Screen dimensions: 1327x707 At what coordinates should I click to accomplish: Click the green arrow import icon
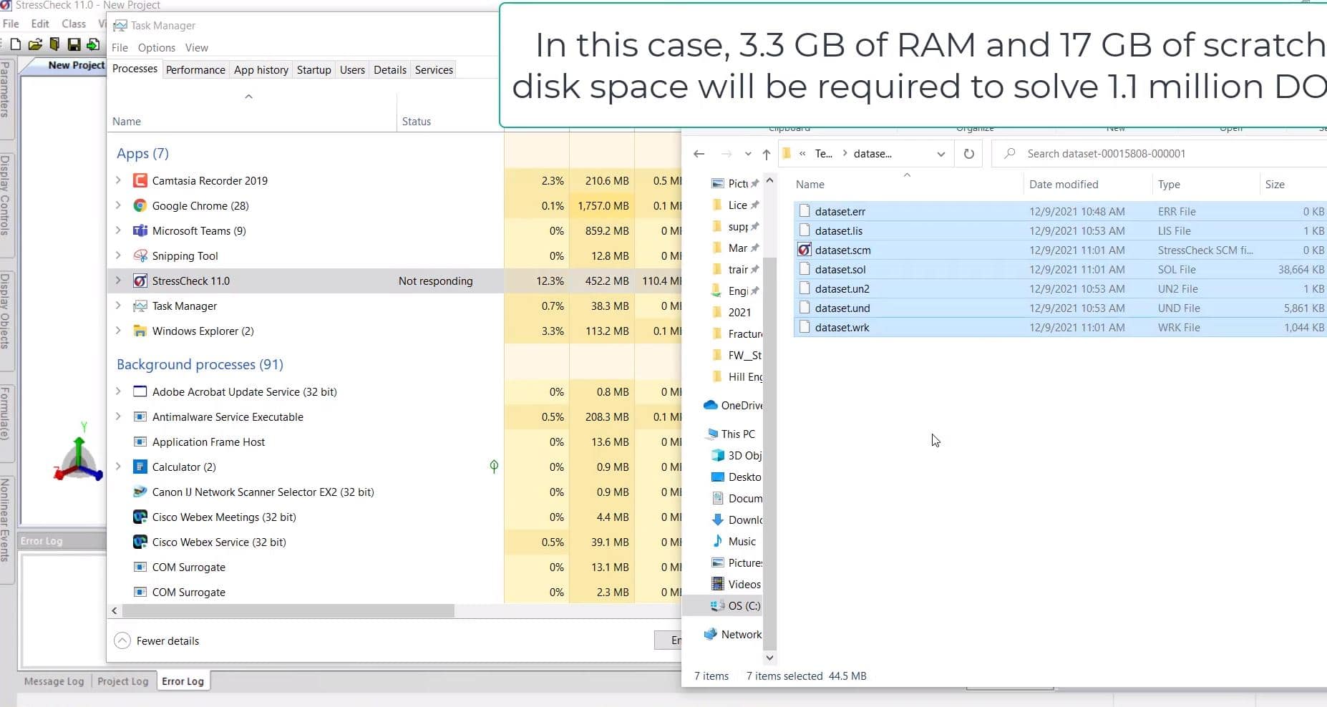tap(92, 44)
